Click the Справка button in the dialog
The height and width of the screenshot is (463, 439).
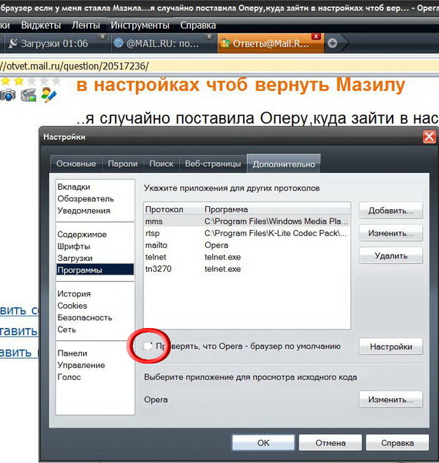pos(397,443)
